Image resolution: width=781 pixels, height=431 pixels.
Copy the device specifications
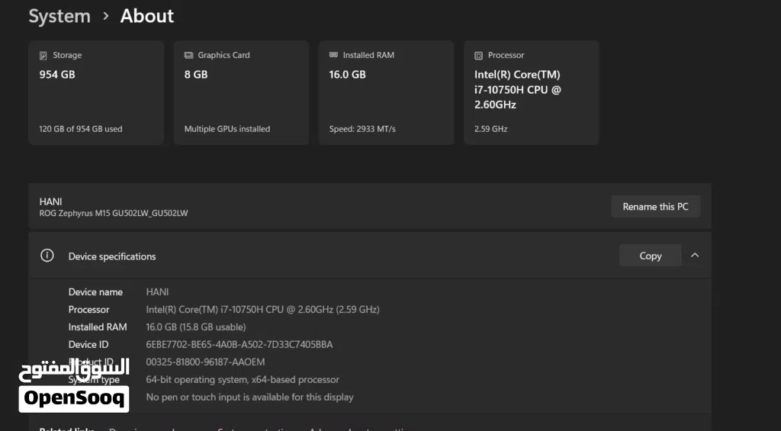point(650,256)
